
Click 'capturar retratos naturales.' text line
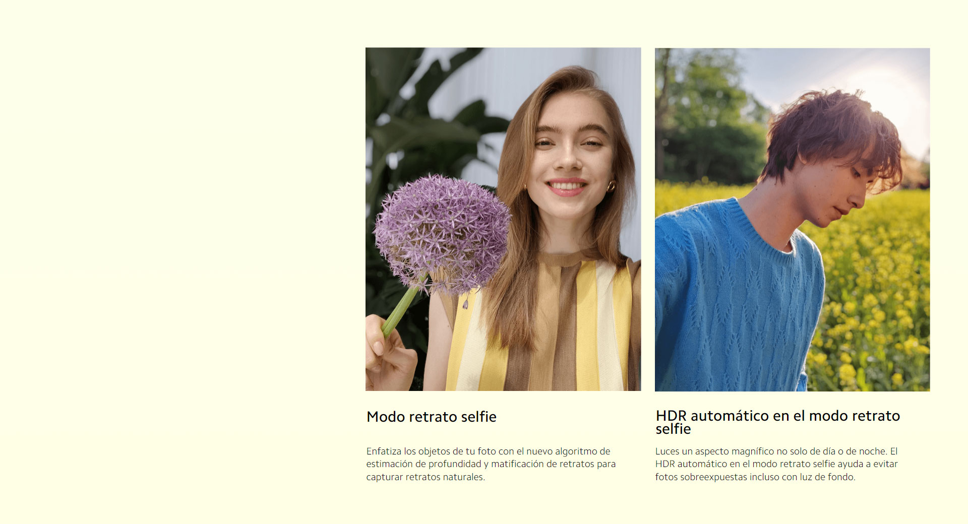426,477
